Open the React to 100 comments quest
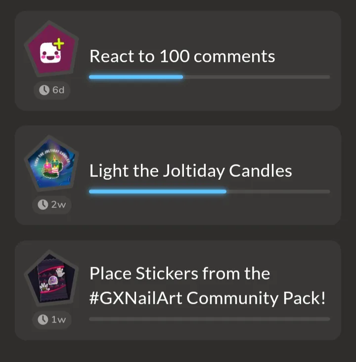The width and height of the screenshot is (356, 362). point(178,60)
